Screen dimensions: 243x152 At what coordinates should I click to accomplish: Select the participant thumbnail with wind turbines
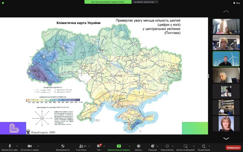click(224, 59)
